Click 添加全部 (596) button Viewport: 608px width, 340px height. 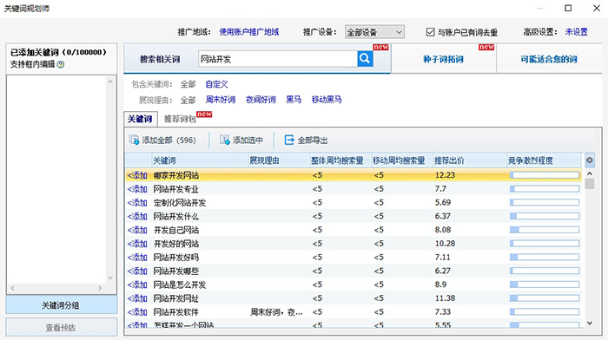click(x=162, y=141)
